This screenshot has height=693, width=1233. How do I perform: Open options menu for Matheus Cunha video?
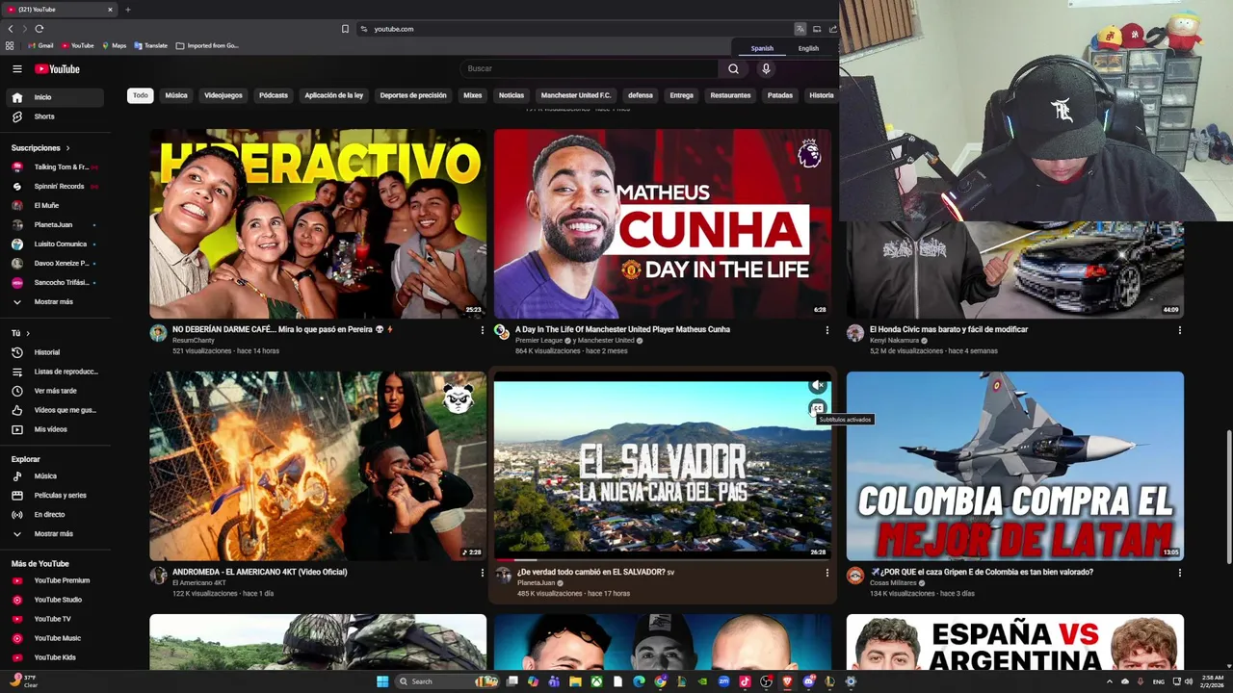tap(826, 330)
